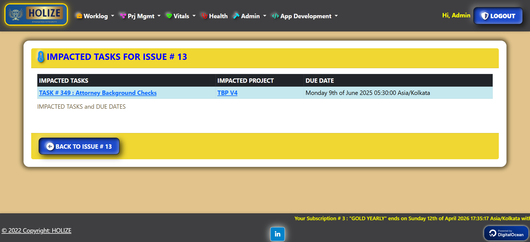The height and width of the screenshot is (242, 530).
Task: Open the Admin menu
Action: (250, 16)
